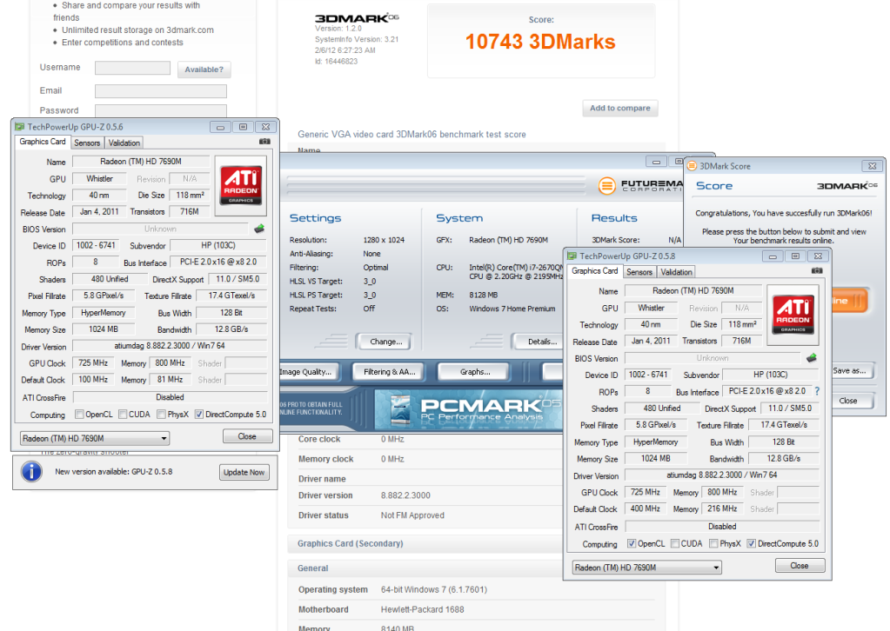Toggle DirectCompute 5.0 in GPU-Z 0.5.8
The height and width of the screenshot is (631, 890).
click(751, 544)
